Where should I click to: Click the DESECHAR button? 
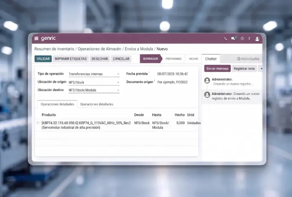(x=100, y=59)
